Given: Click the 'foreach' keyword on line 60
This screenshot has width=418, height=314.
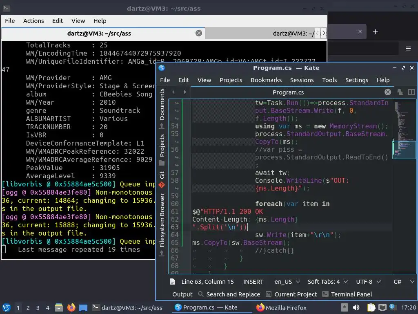Looking at the screenshot, I should pyautogui.click(x=269, y=204).
